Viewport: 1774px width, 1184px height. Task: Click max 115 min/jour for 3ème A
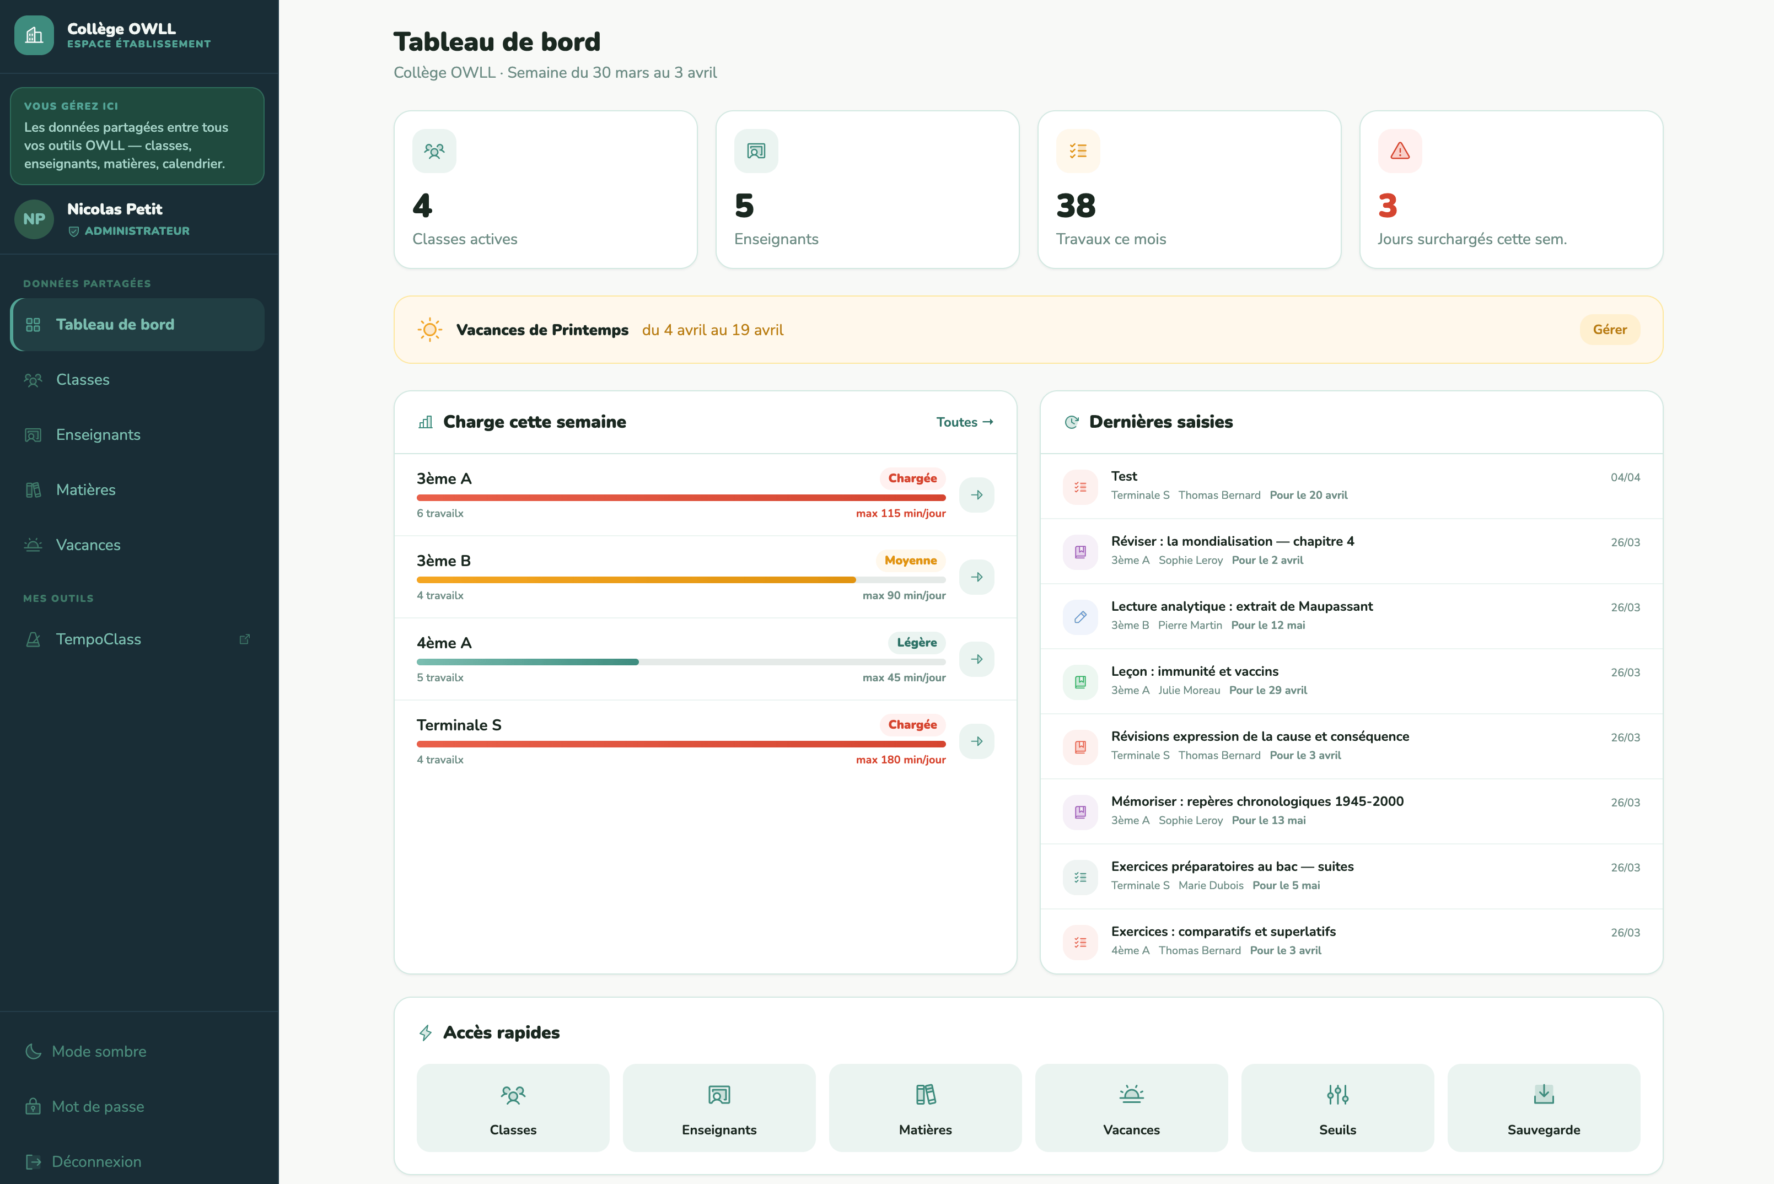tap(900, 514)
